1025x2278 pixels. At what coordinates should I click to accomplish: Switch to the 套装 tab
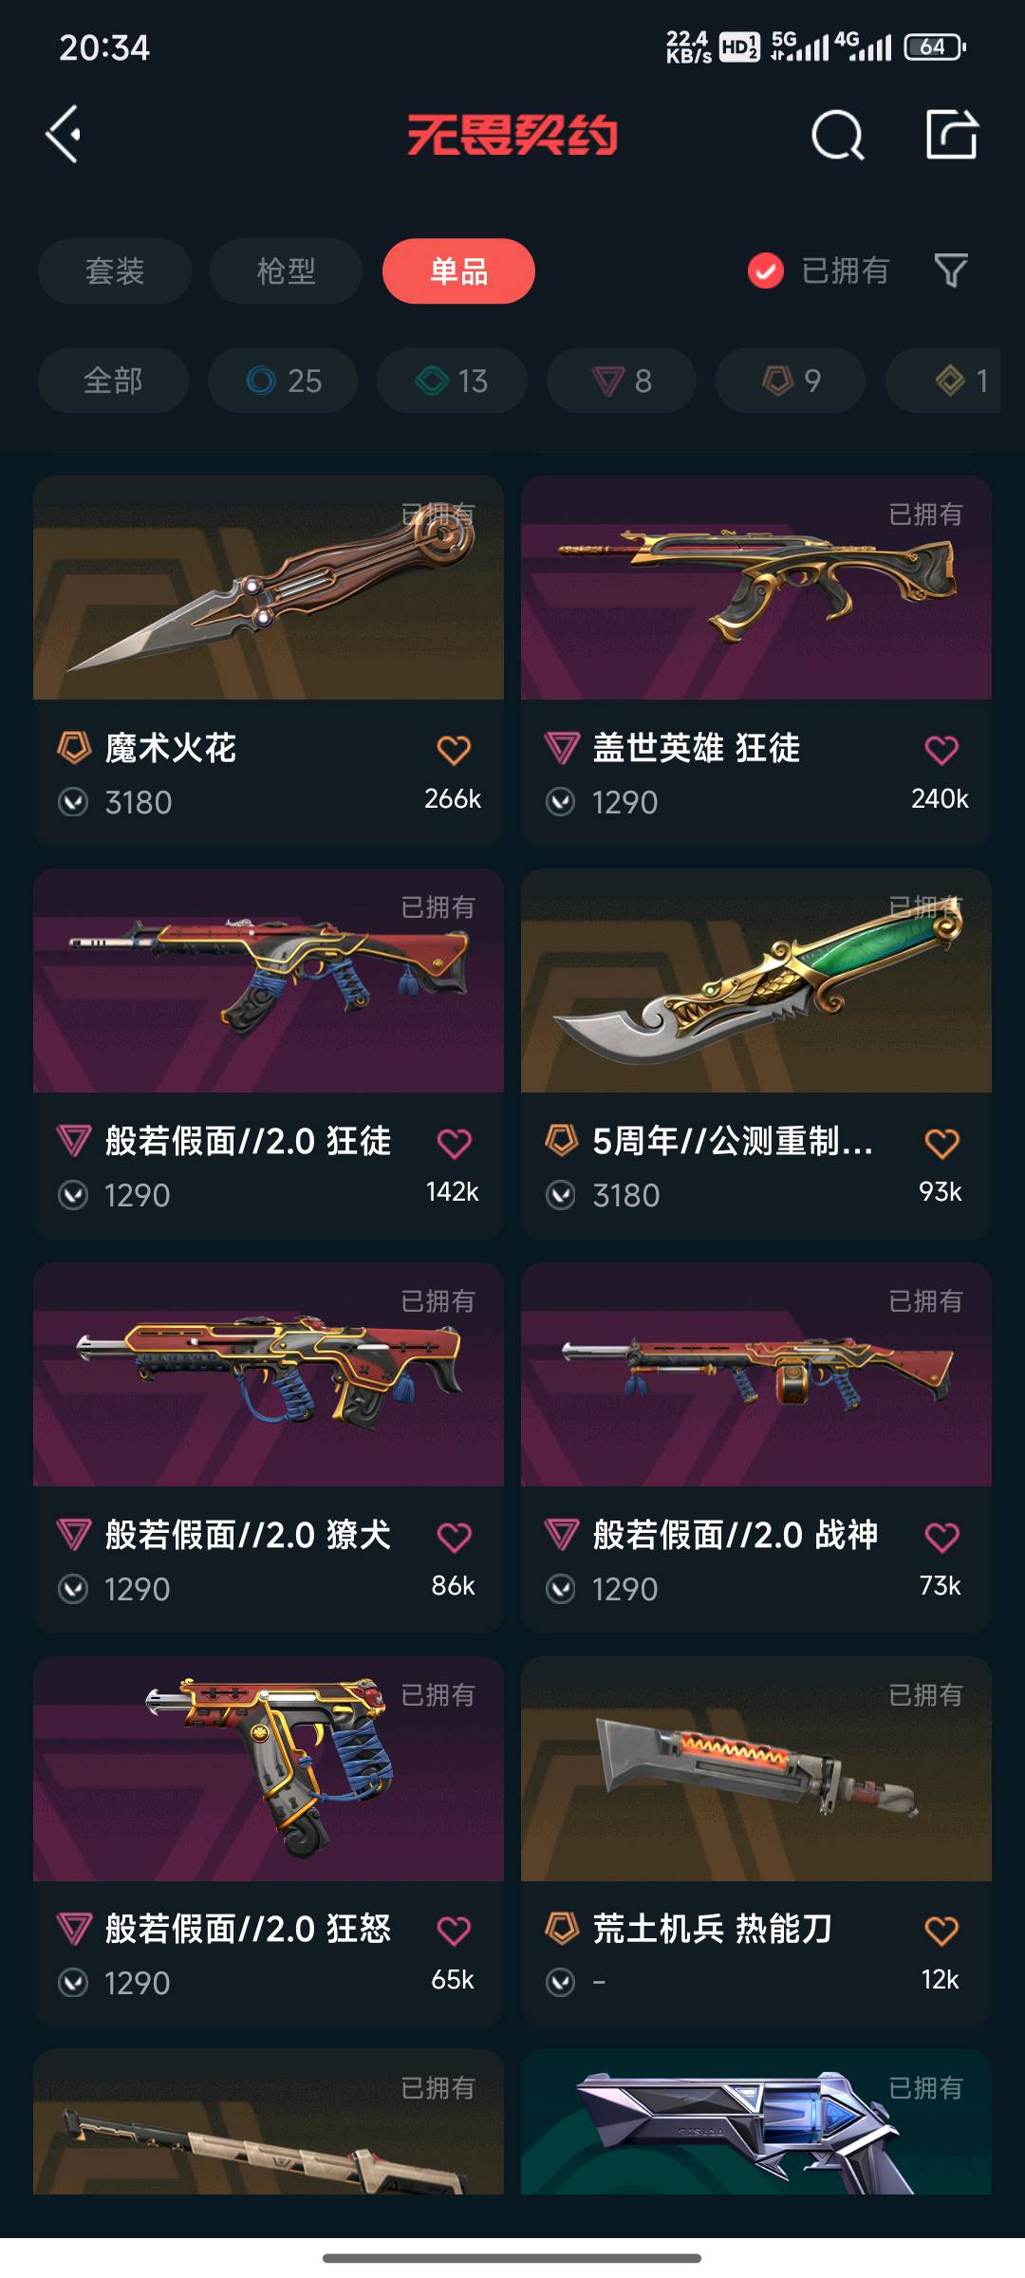pyautogui.click(x=115, y=271)
